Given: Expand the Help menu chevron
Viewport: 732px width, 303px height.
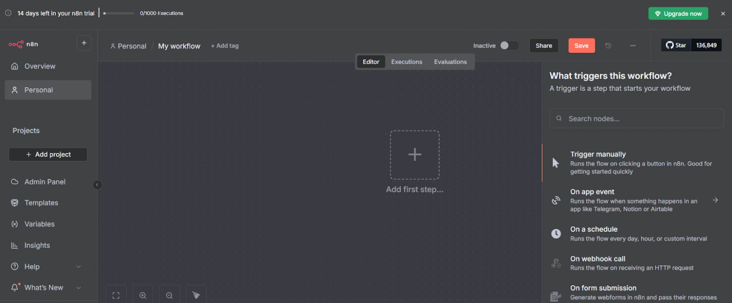Looking at the screenshot, I should pyautogui.click(x=78, y=266).
